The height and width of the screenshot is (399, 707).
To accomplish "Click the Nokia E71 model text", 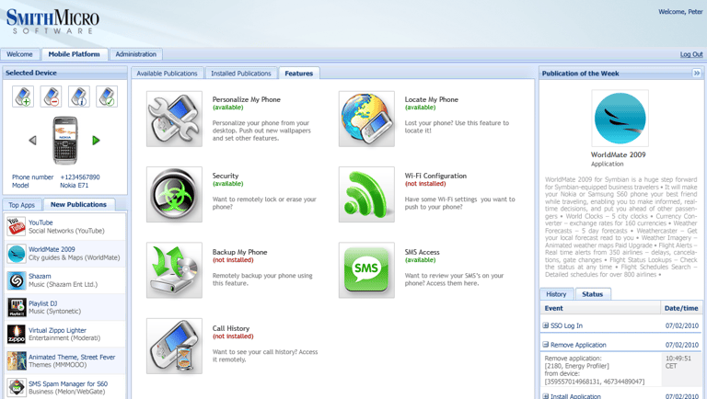I will (75, 185).
